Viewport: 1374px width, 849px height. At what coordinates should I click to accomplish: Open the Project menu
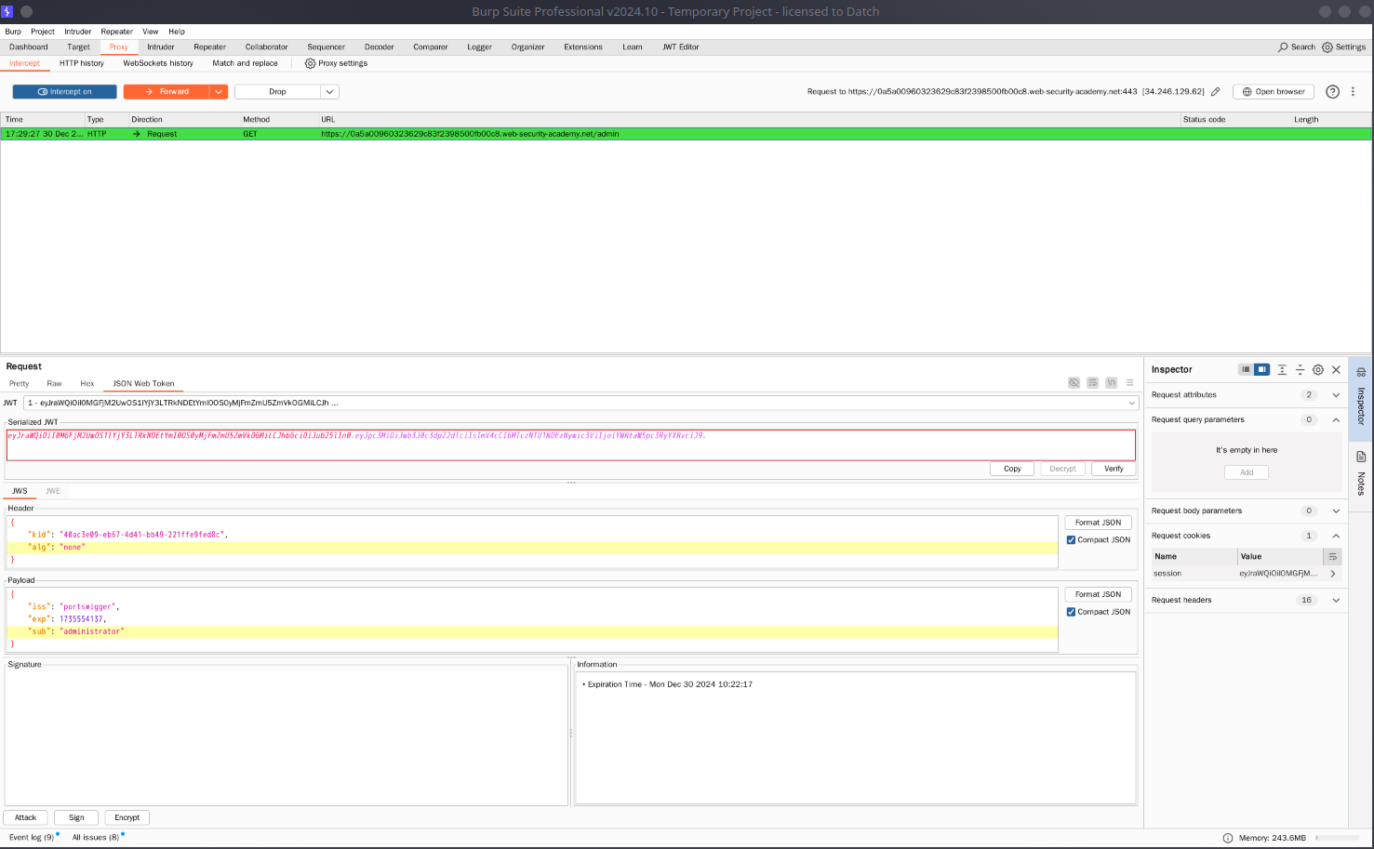43,32
